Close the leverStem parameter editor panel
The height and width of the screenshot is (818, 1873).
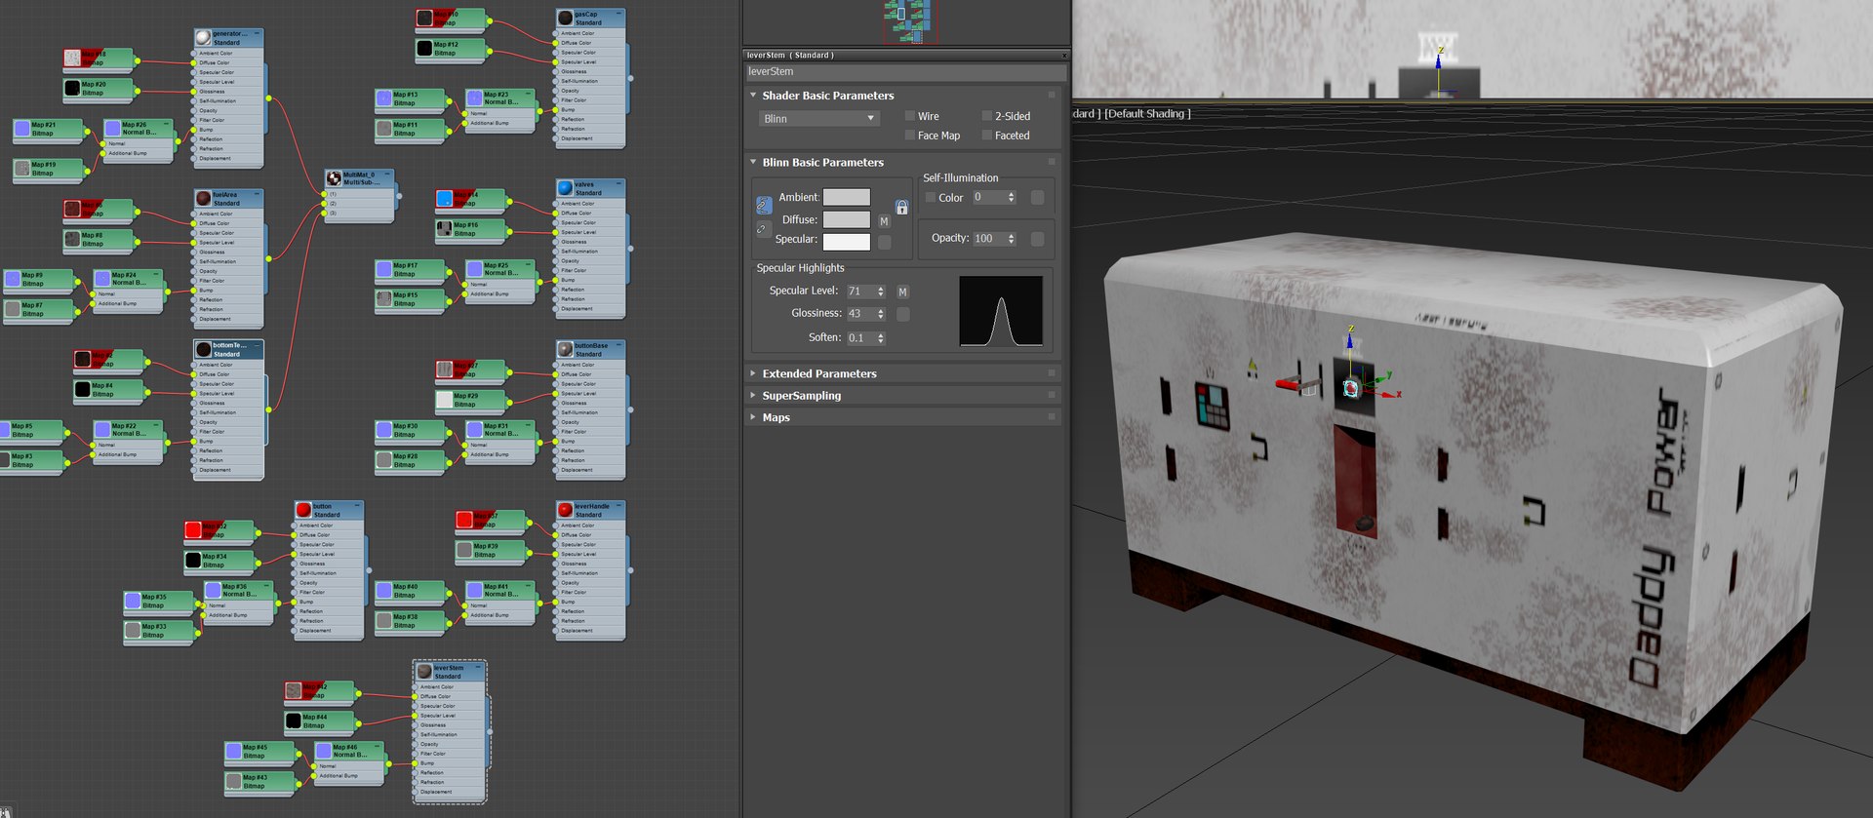pyautogui.click(x=1064, y=56)
